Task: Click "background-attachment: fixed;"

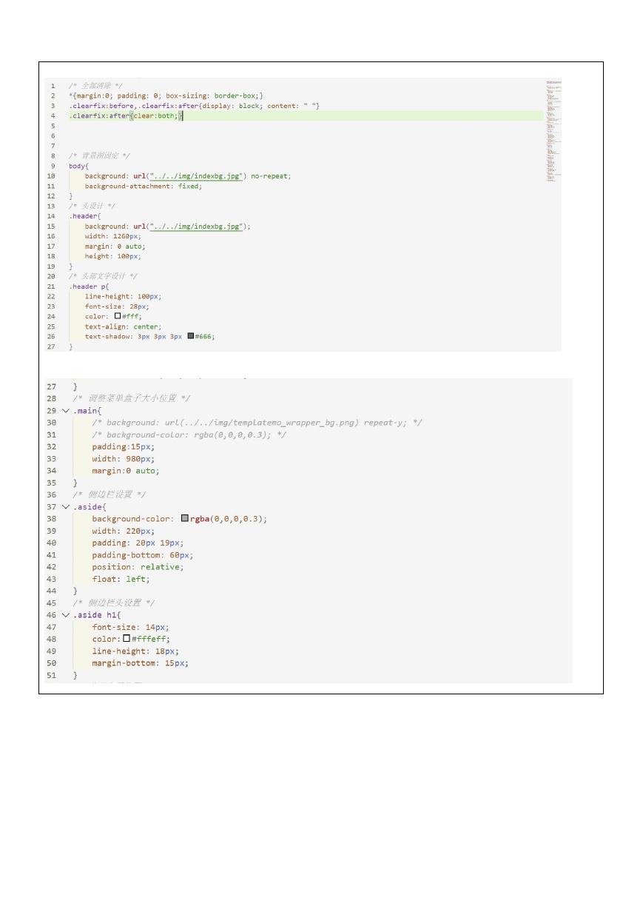Action: click(143, 187)
